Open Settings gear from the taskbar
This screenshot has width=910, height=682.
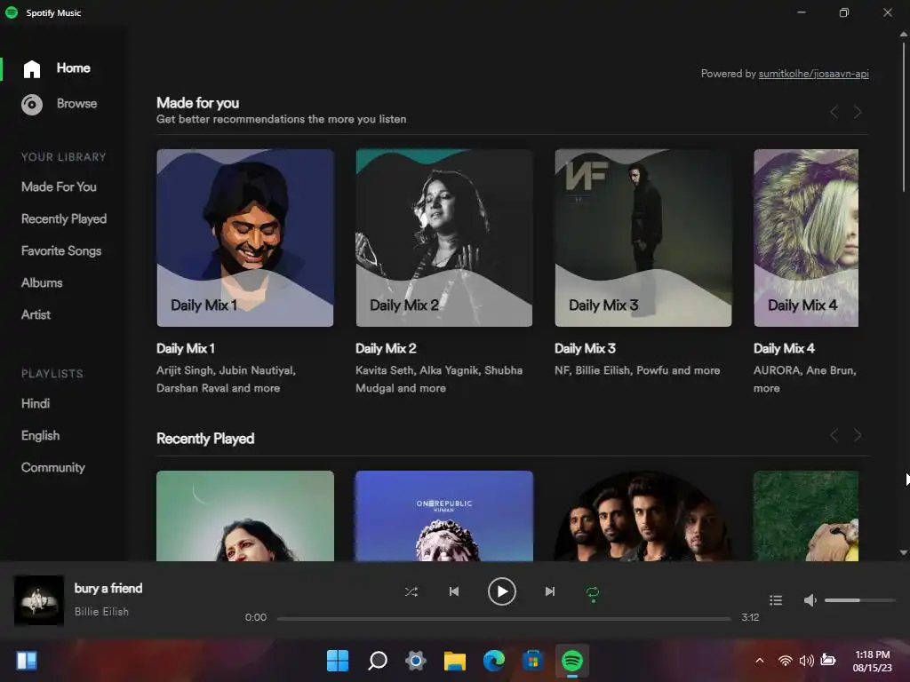(x=416, y=661)
